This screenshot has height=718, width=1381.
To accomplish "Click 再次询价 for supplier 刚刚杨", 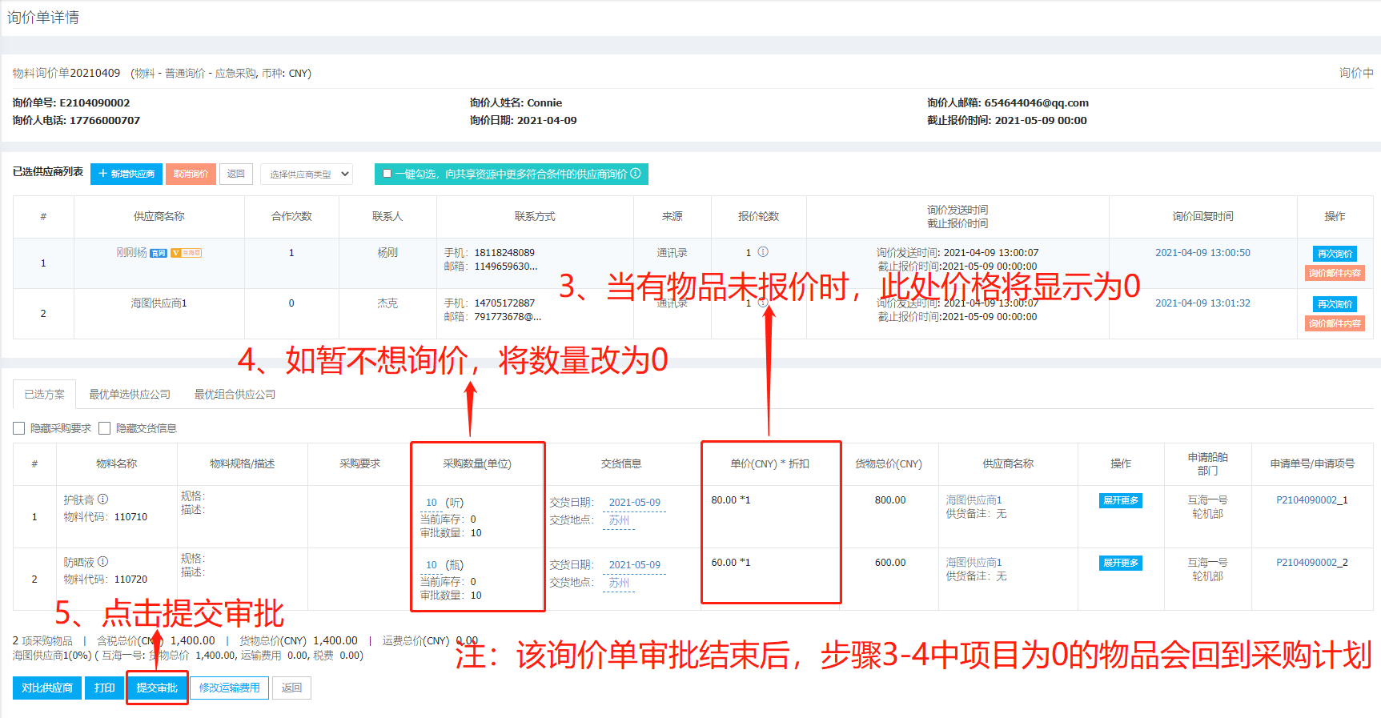I will click(1335, 254).
